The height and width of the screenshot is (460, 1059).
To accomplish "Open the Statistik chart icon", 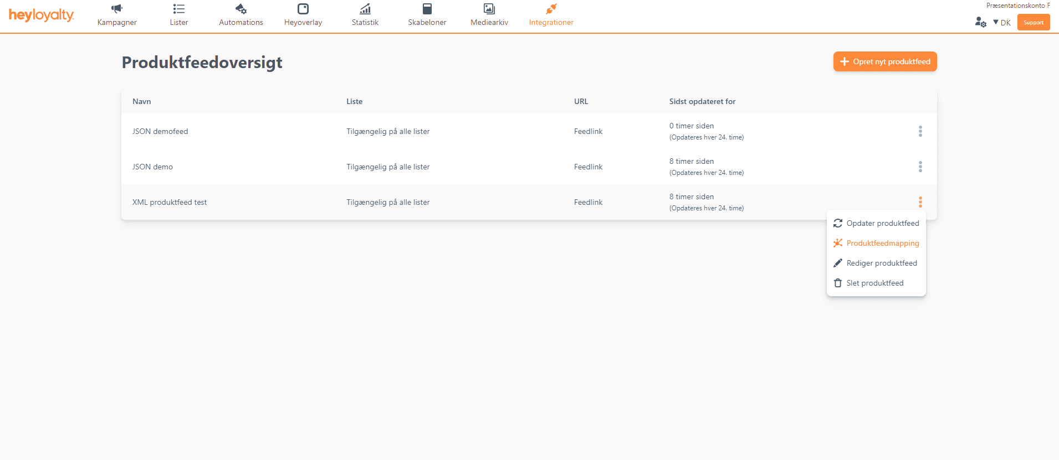I will [x=365, y=9].
